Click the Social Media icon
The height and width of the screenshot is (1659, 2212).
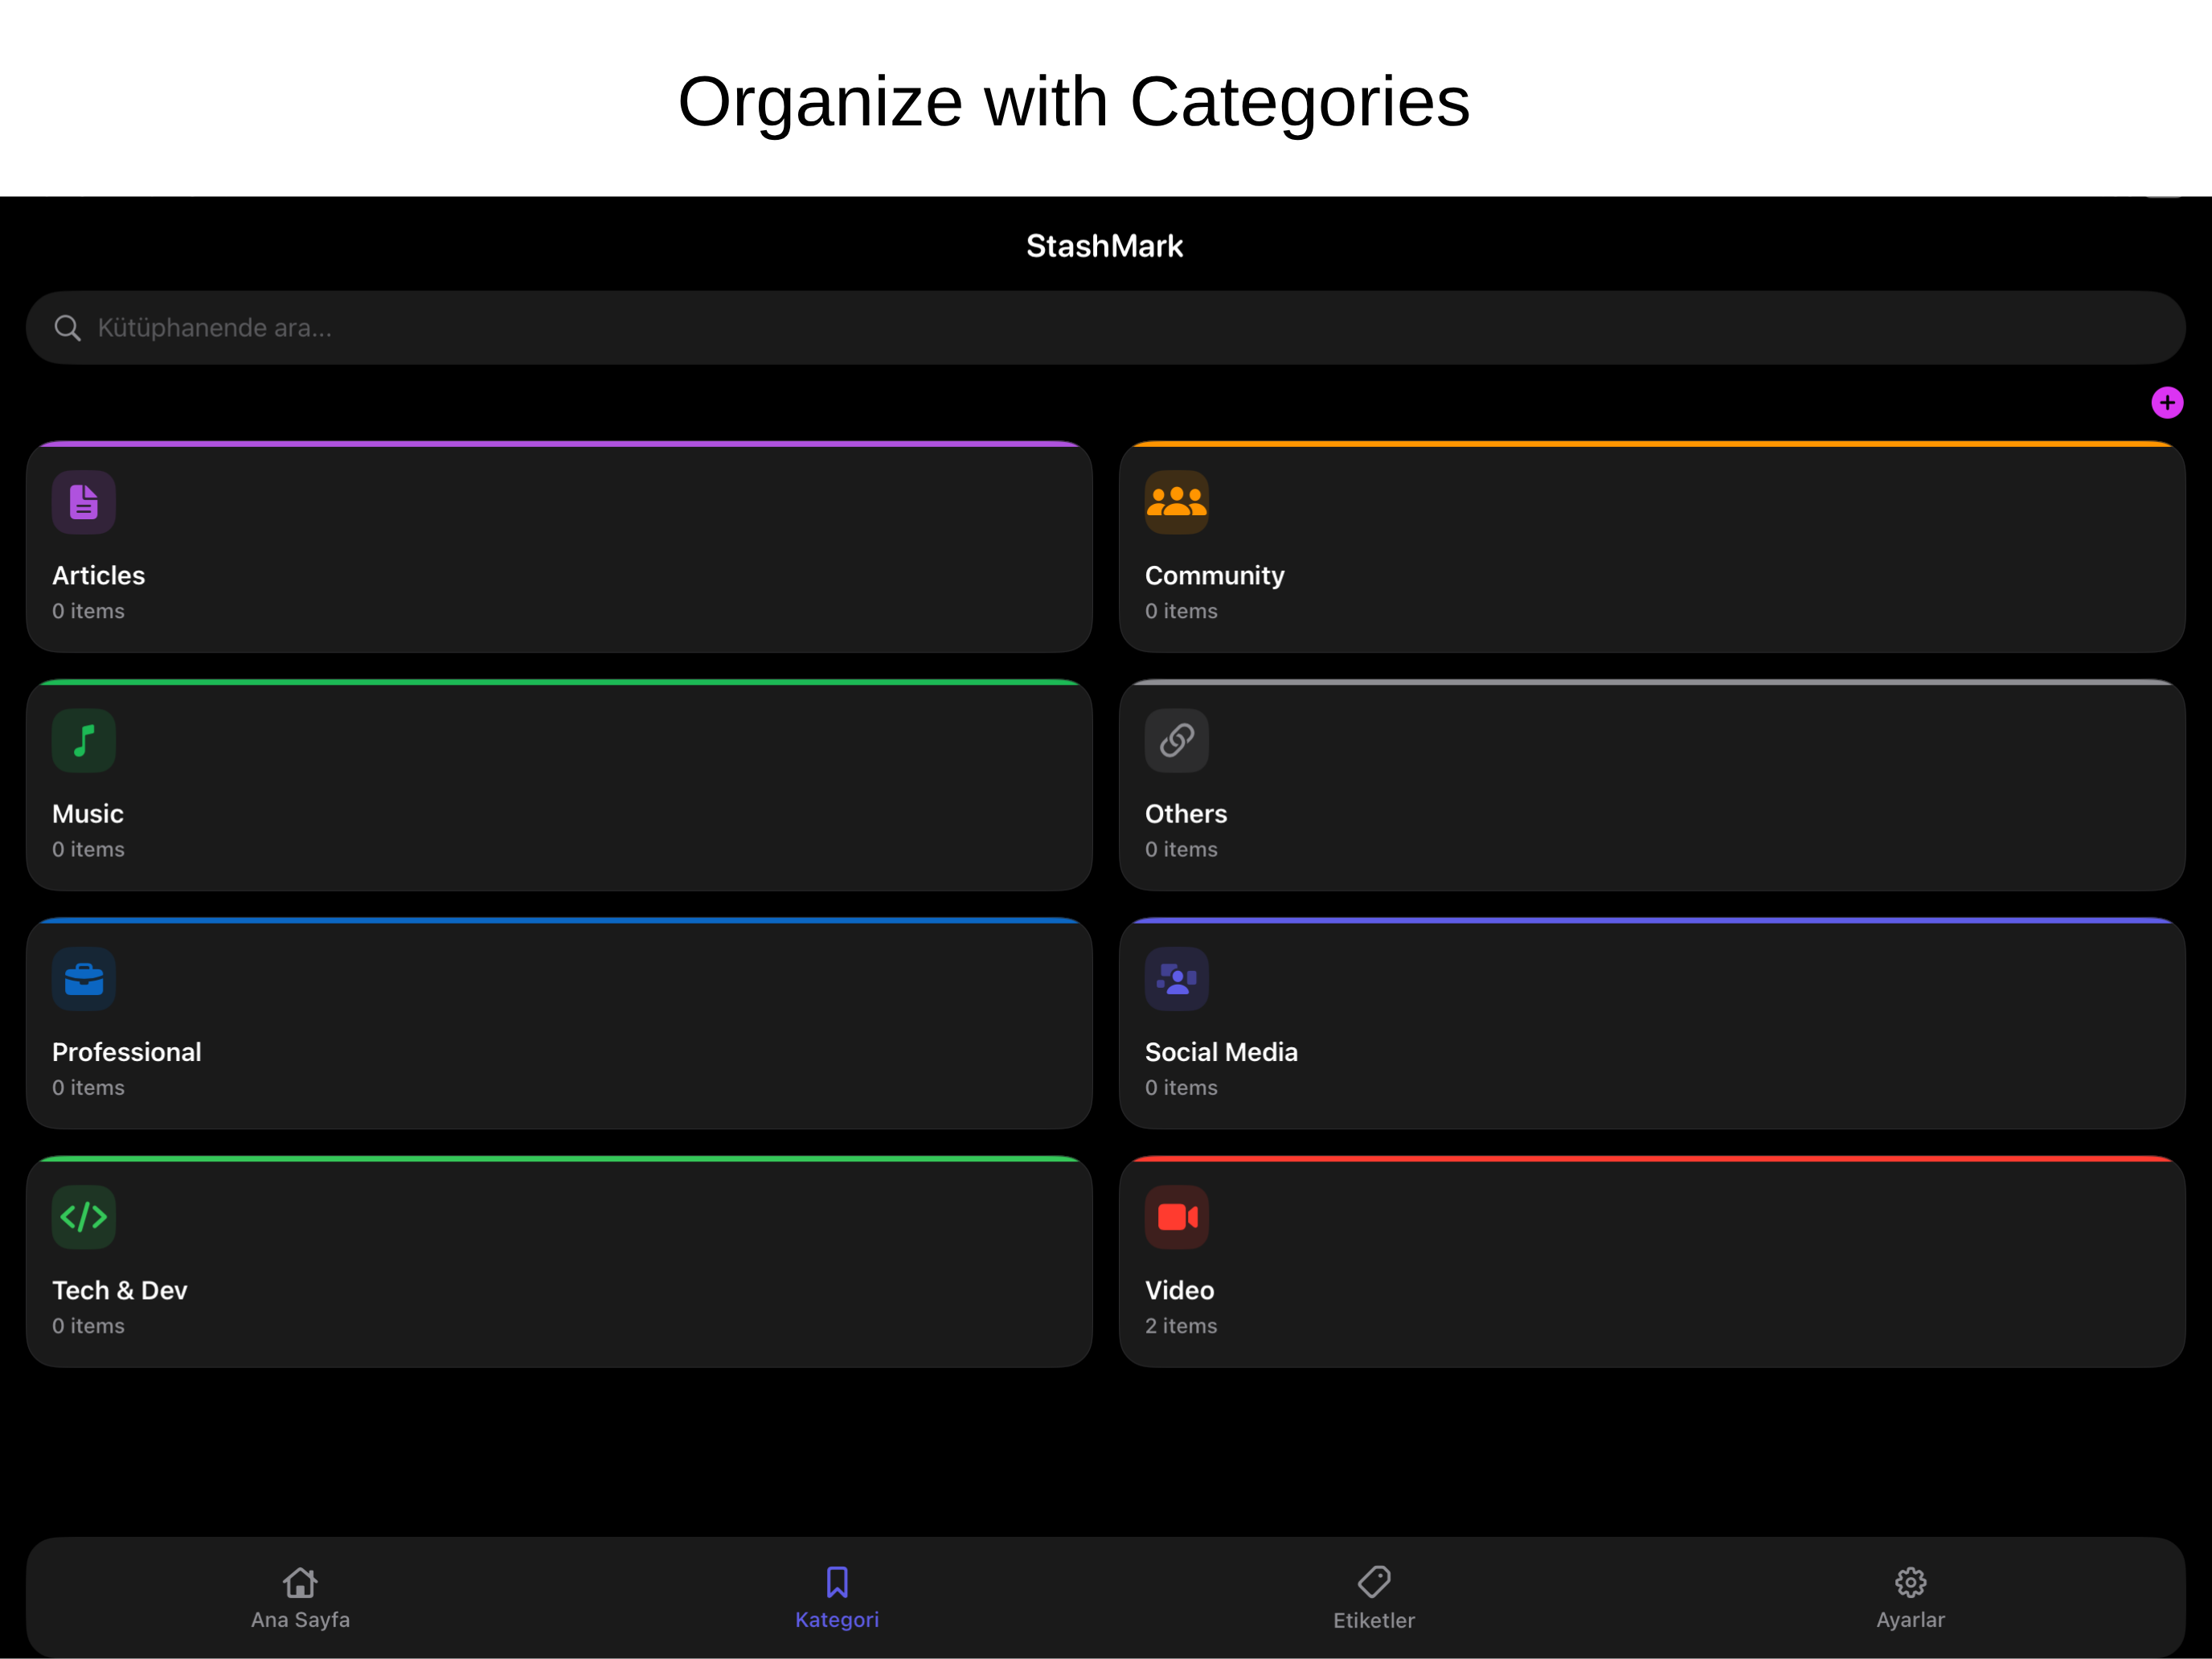click(1176, 979)
